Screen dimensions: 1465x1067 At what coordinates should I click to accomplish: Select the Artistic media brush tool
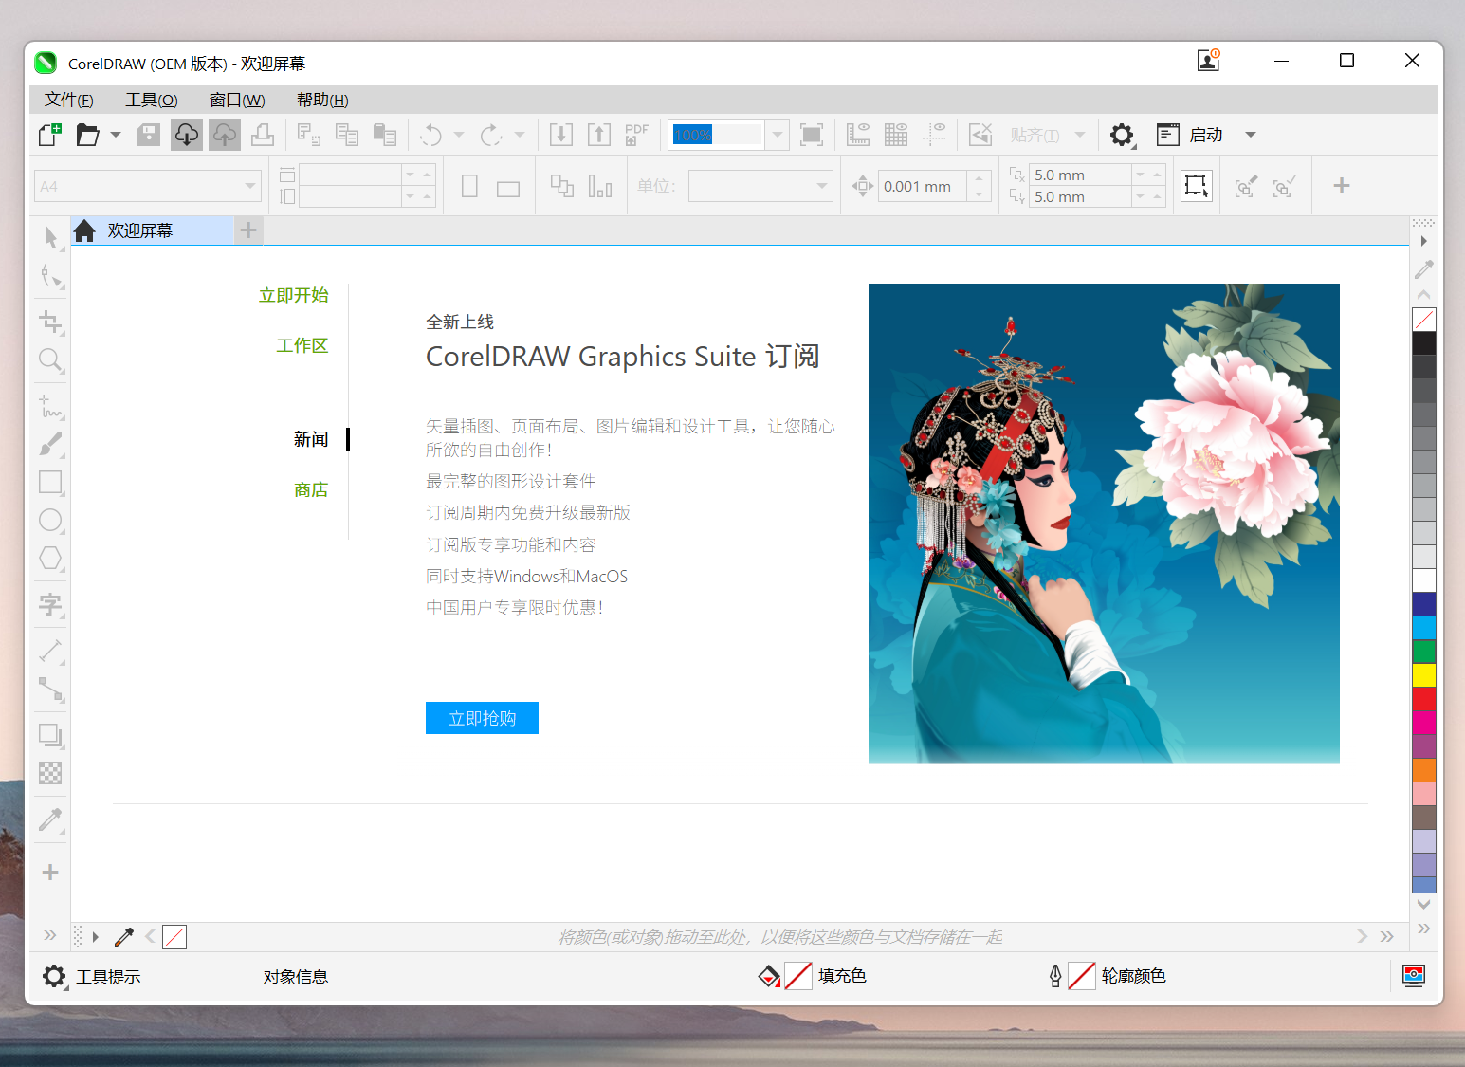[51, 444]
